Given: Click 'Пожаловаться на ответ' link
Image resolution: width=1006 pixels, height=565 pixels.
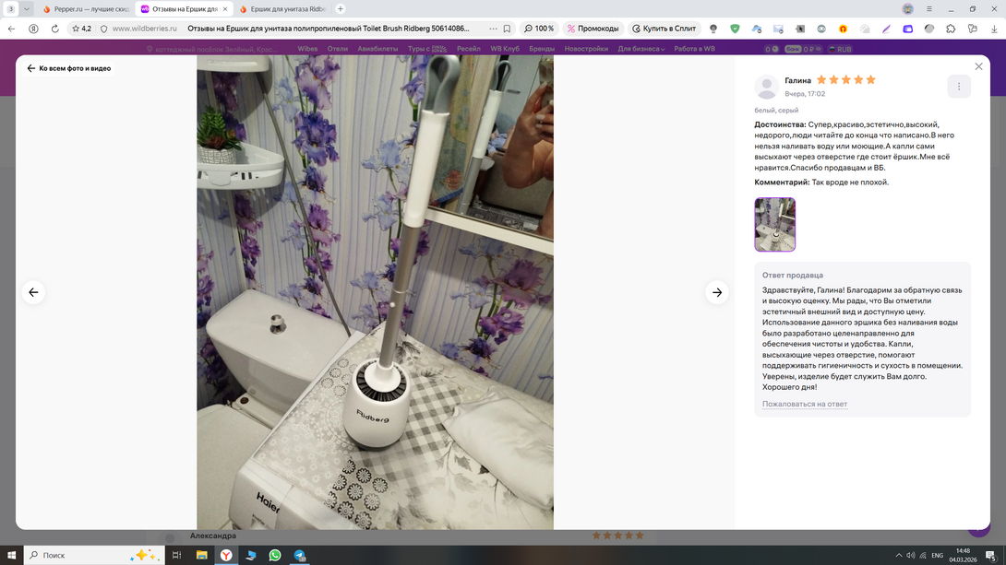Looking at the screenshot, I should click(x=804, y=405).
